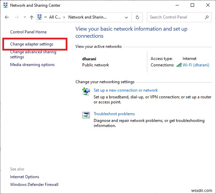
Task: Open Media streaming options
Action: click(x=32, y=65)
